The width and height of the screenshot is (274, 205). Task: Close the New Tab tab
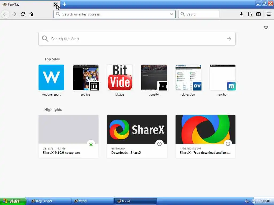(x=55, y=5)
